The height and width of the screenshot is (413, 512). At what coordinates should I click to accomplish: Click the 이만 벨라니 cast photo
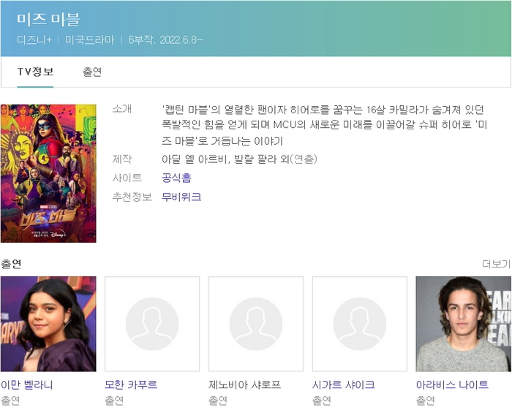[x=48, y=324]
